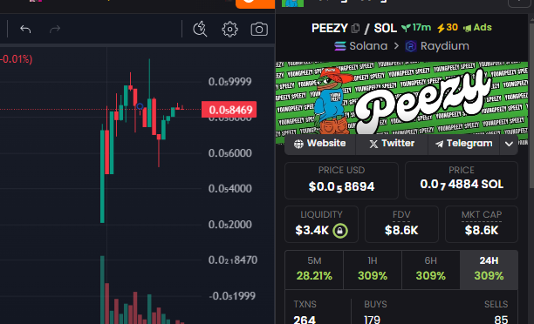Click the 0.0₇4884 SOL price box
Viewport: 534px width, 324px height.
(x=462, y=180)
